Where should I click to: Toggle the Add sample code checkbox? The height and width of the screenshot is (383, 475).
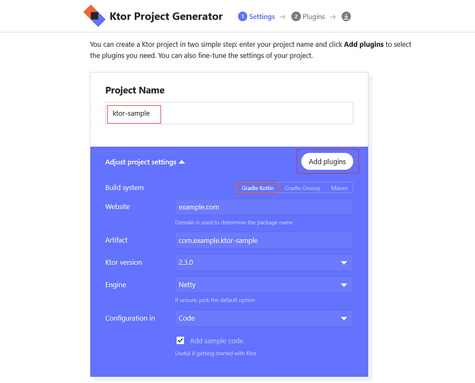(180, 340)
